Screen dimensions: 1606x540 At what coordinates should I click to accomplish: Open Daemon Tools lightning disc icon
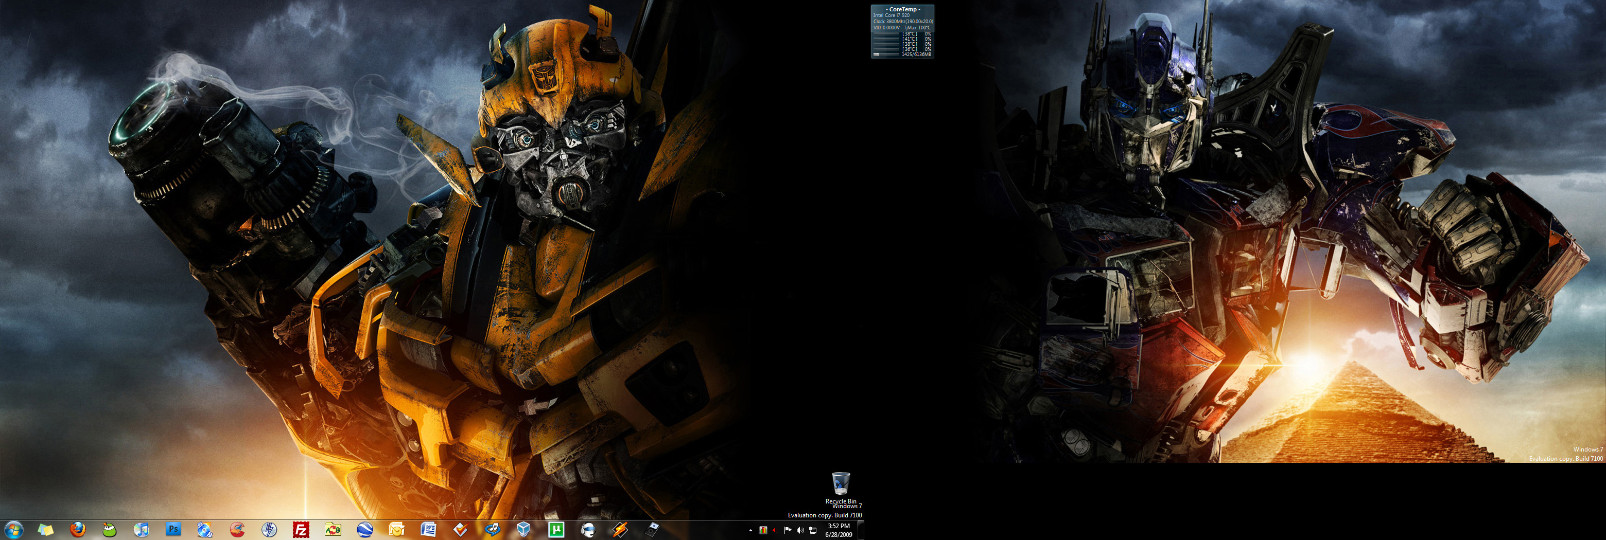pyautogui.click(x=269, y=530)
